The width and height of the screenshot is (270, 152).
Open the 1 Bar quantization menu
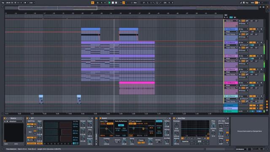tap(32, 3)
